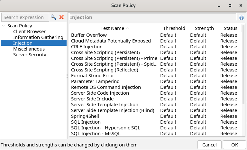
Task: Maximize the Scan Policy dialog window
Action: point(230,5)
